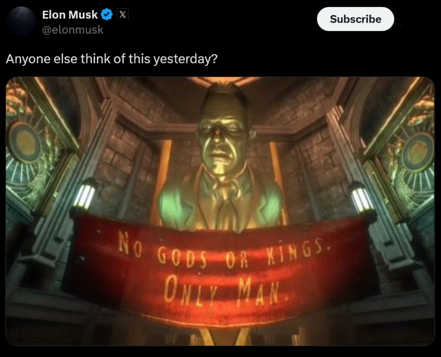The width and height of the screenshot is (441, 357).
Task: Click the 'Anyone else think of this yesterday?' text
Action: [112, 59]
